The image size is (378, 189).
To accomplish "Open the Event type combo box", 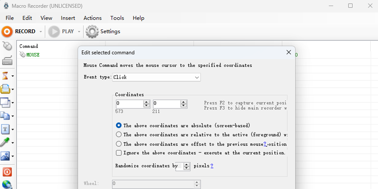I will (x=156, y=77).
